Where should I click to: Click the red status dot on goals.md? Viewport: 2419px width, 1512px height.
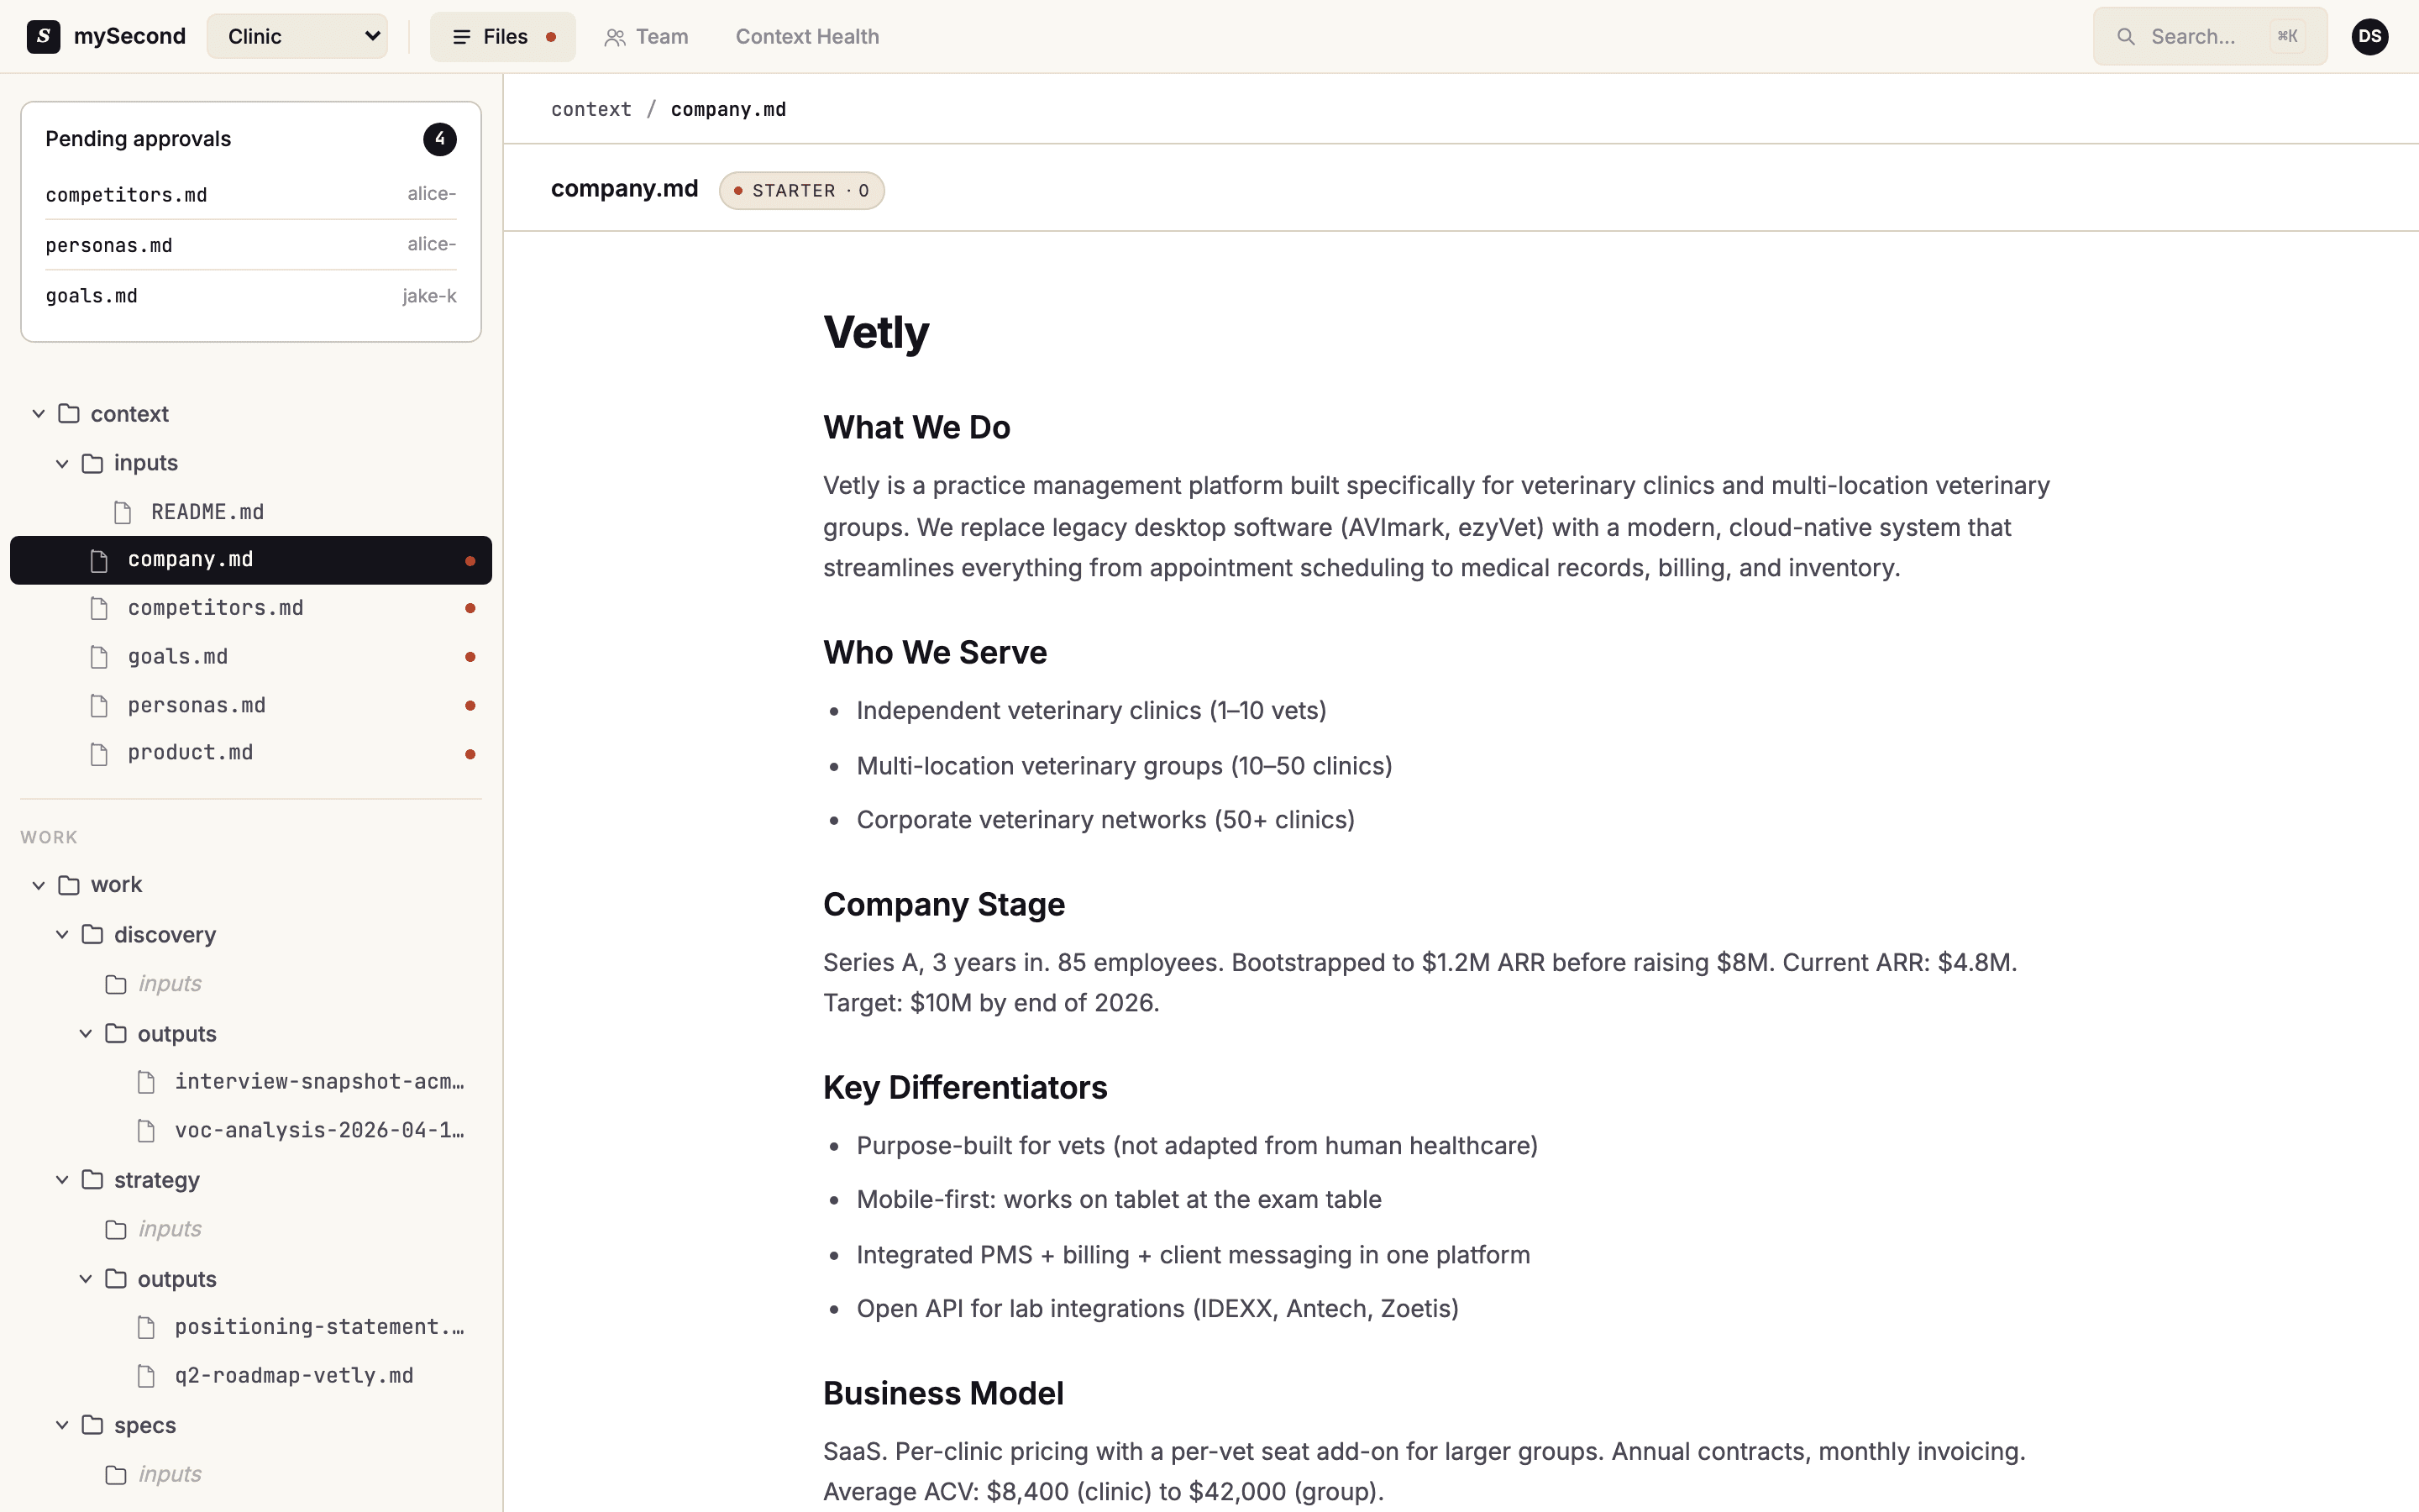click(x=470, y=657)
